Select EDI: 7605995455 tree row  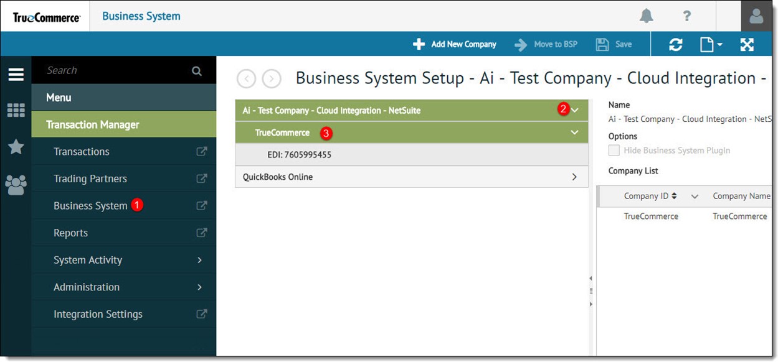(x=412, y=155)
